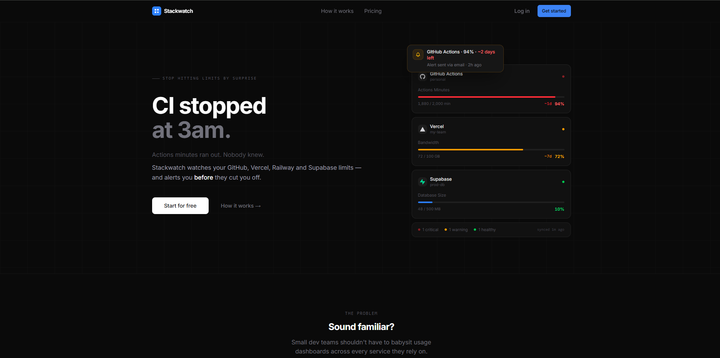Click the GitHub Actions logo icon
Image resolution: width=720 pixels, height=358 pixels.
pos(422,77)
